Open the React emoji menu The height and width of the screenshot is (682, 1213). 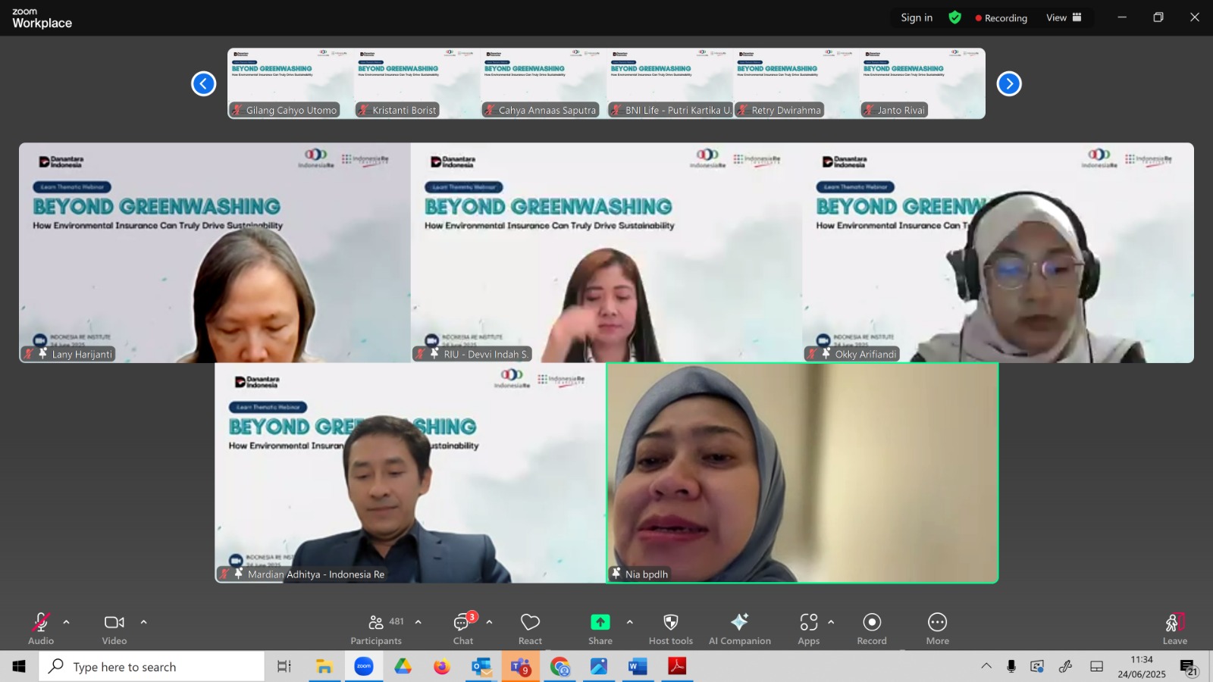click(x=530, y=629)
